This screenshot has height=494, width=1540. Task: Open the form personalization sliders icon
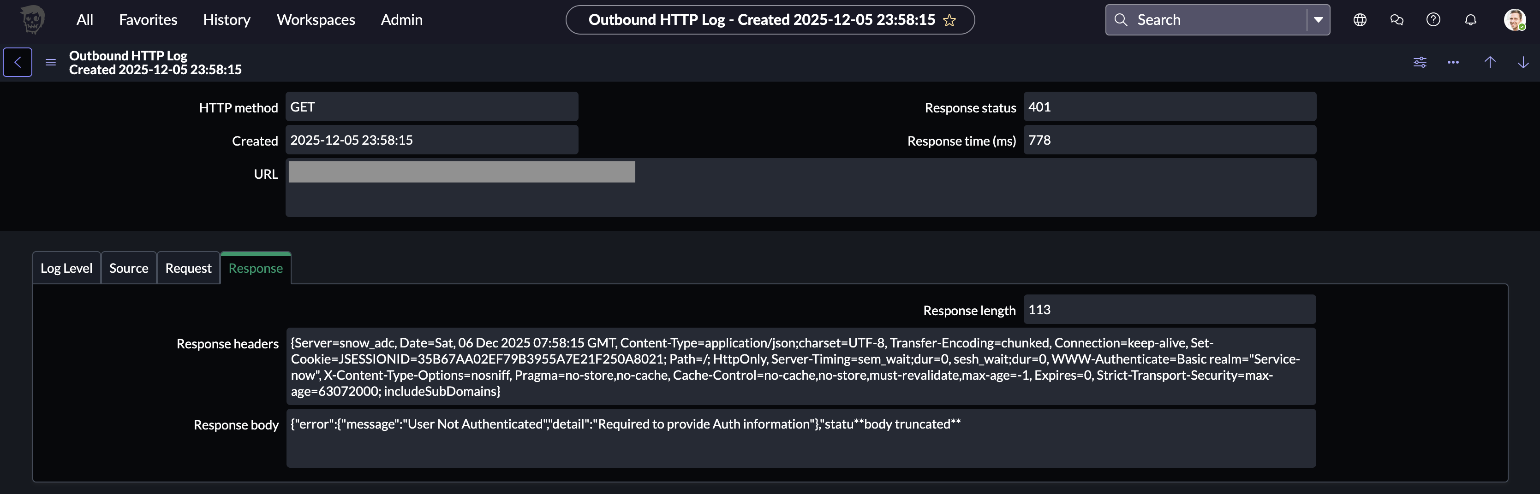pyautogui.click(x=1420, y=62)
